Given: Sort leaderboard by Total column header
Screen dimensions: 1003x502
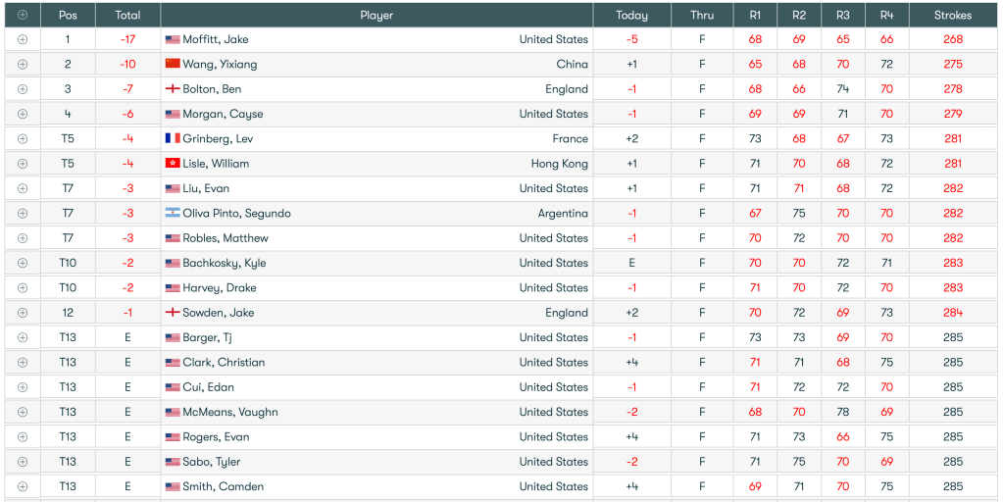Looking at the screenshot, I should coord(127,15).
